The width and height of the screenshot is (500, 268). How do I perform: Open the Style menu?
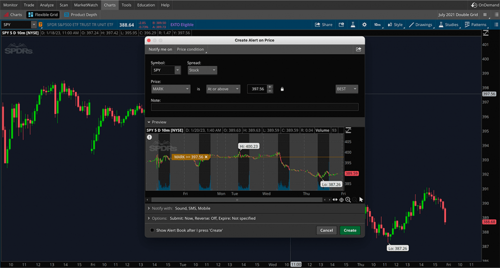coord(395,24)
